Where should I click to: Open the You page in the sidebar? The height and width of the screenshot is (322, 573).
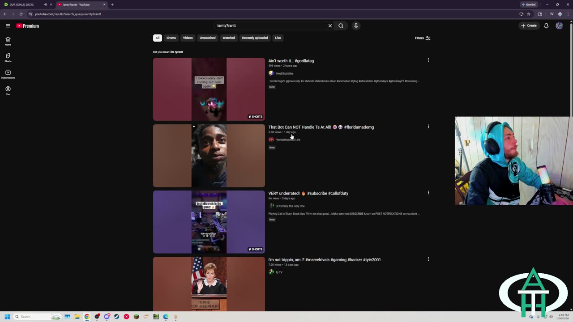coord(8,91)
